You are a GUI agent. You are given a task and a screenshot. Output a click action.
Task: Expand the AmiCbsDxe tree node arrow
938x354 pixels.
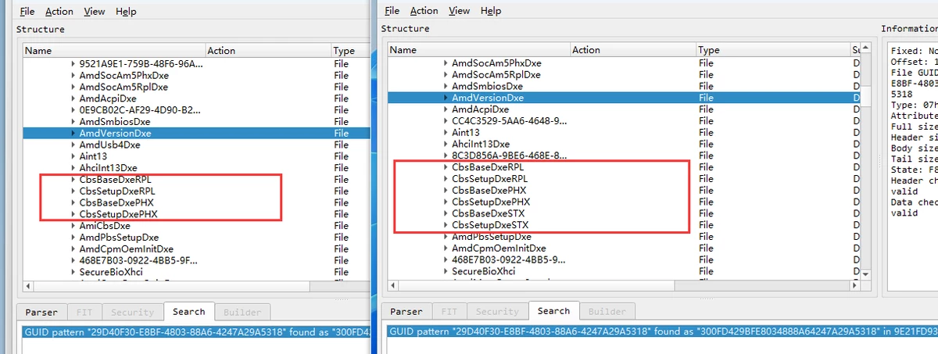point(73,226)
